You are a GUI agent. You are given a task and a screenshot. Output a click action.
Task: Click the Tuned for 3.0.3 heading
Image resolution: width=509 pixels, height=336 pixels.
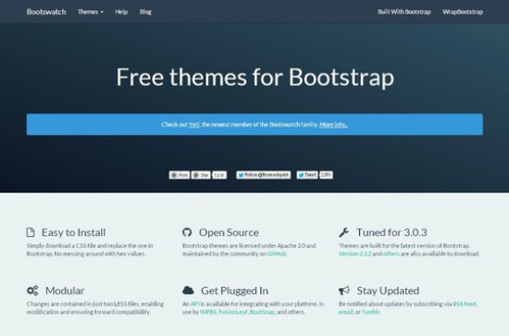click(391, 232)
